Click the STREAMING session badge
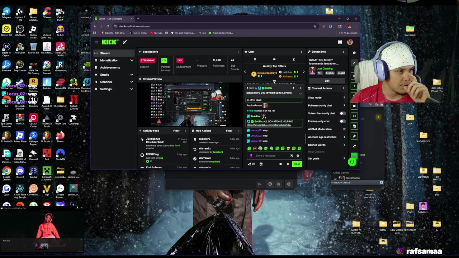 coord(147,61)
